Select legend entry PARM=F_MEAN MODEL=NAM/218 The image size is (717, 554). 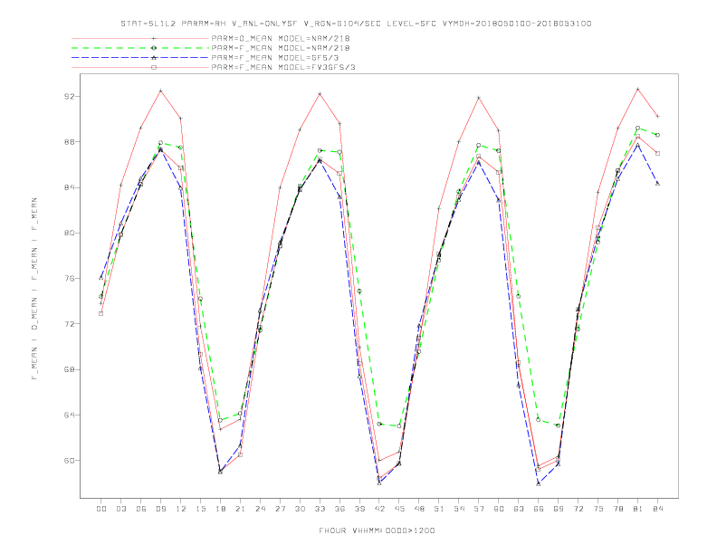pos(281,48)
